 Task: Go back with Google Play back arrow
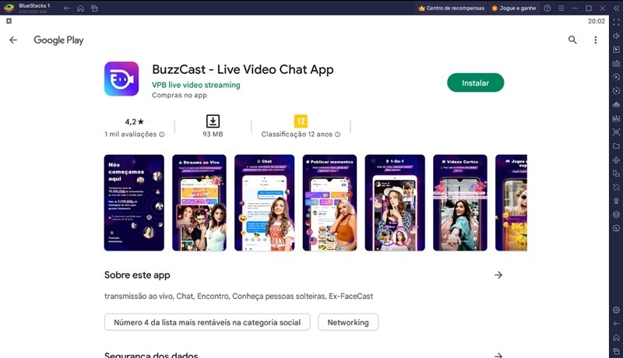coord(13,40)
